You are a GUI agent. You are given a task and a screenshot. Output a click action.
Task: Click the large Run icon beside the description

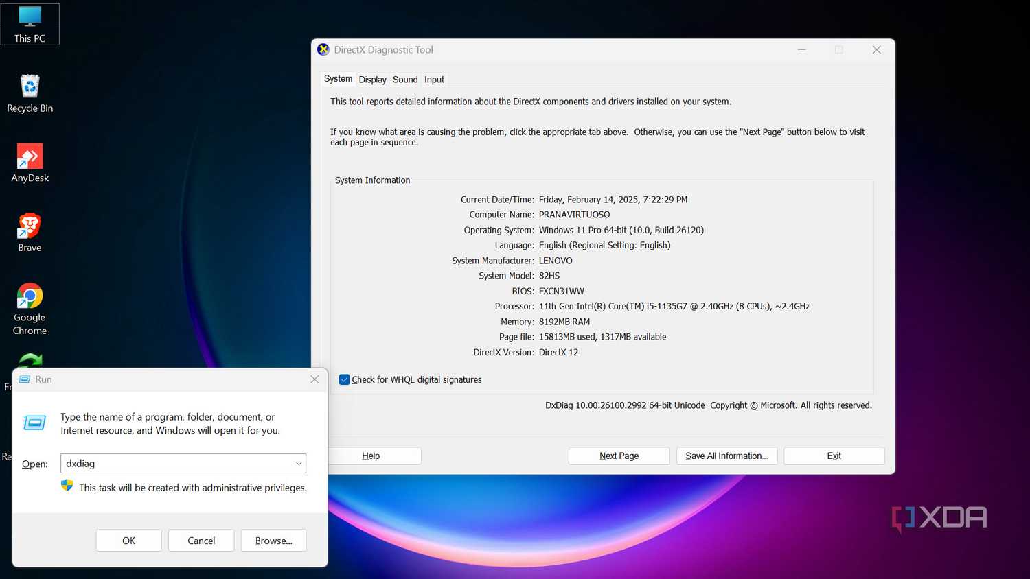(x=35, y=423)
